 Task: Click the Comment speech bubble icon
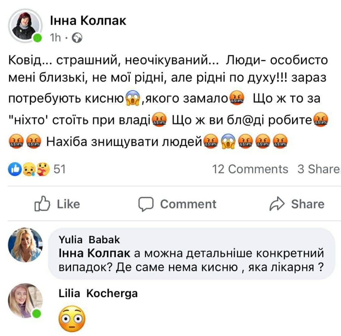click(146, 204)
